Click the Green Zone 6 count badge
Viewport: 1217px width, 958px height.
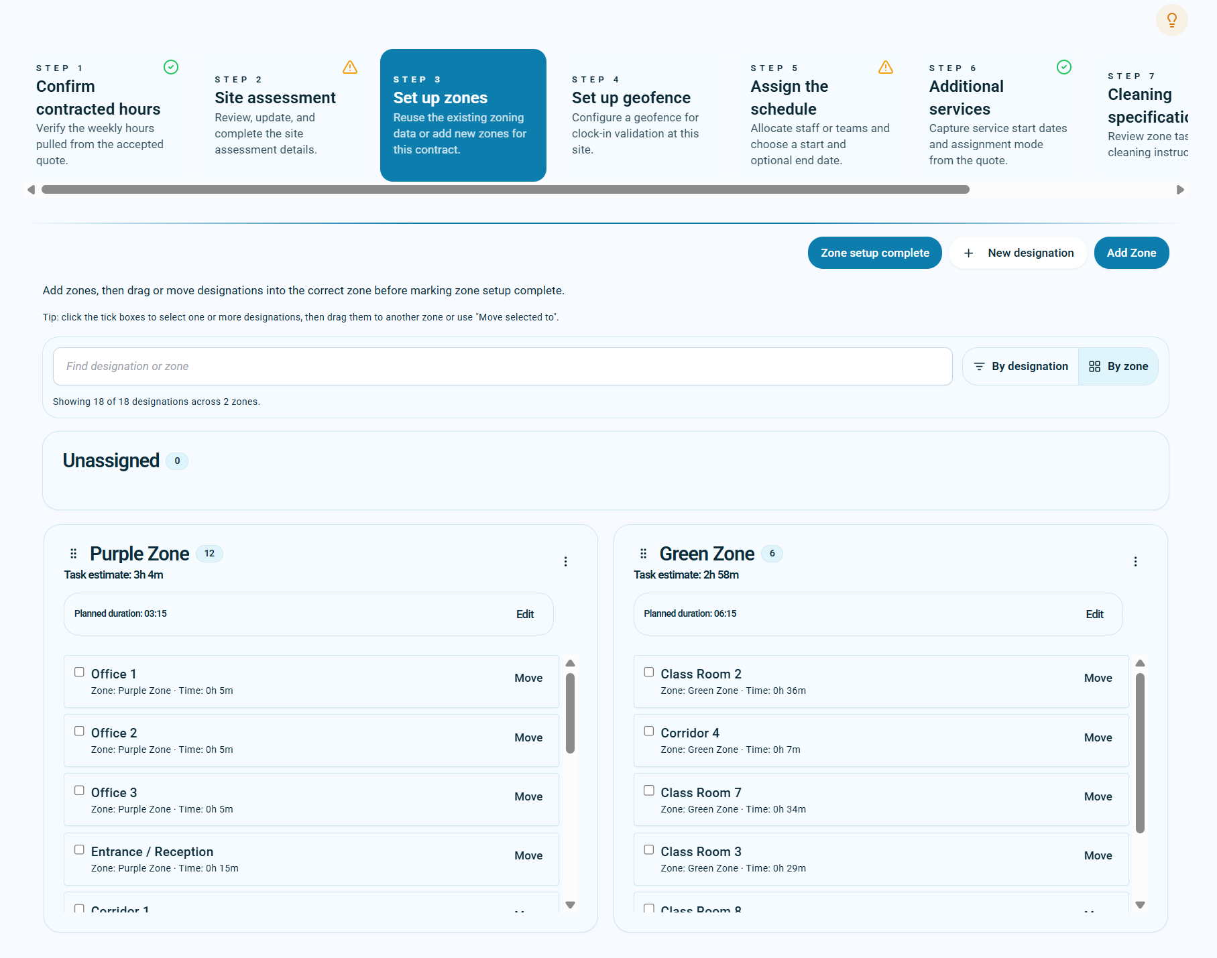click(x=772, y=554)
